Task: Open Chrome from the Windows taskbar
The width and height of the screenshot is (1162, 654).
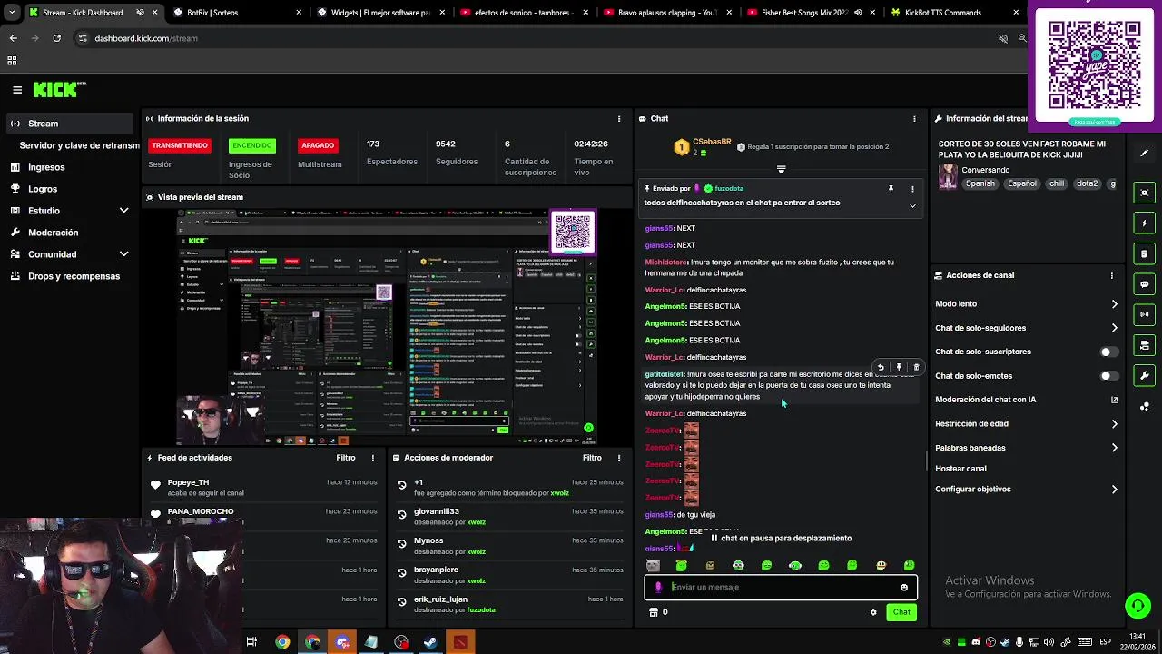Action: pyautogui.click(x=282, y=642)
